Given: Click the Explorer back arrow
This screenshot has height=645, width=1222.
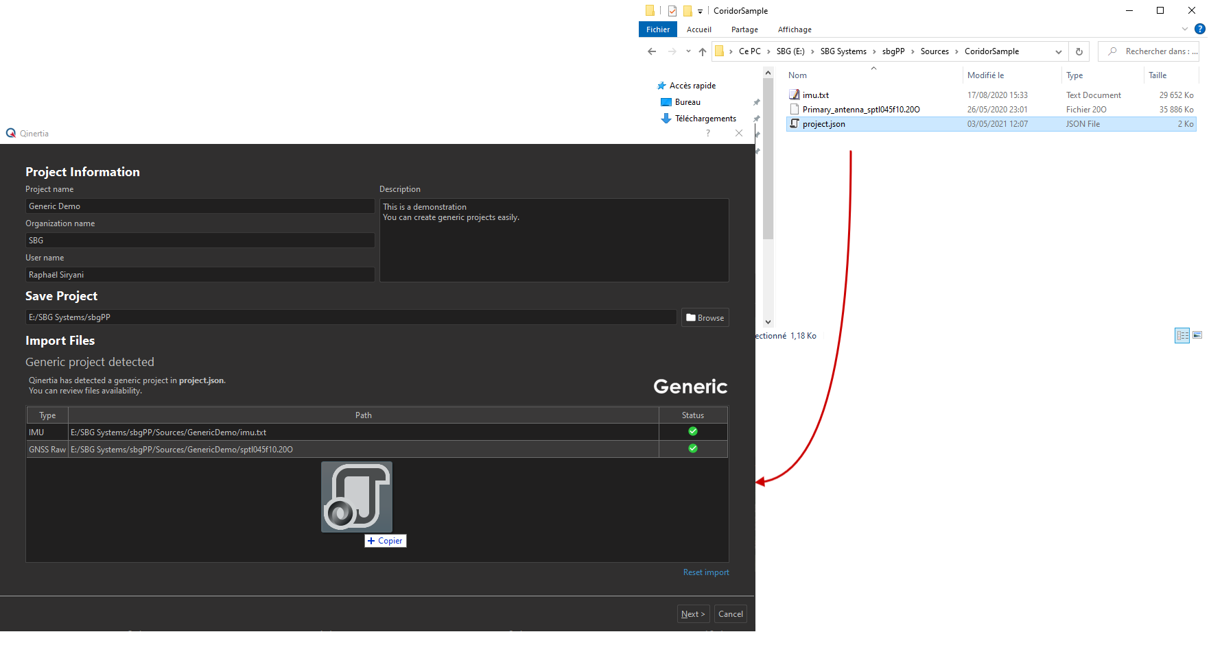Looking at the screenshot, I should pos(652,51).
